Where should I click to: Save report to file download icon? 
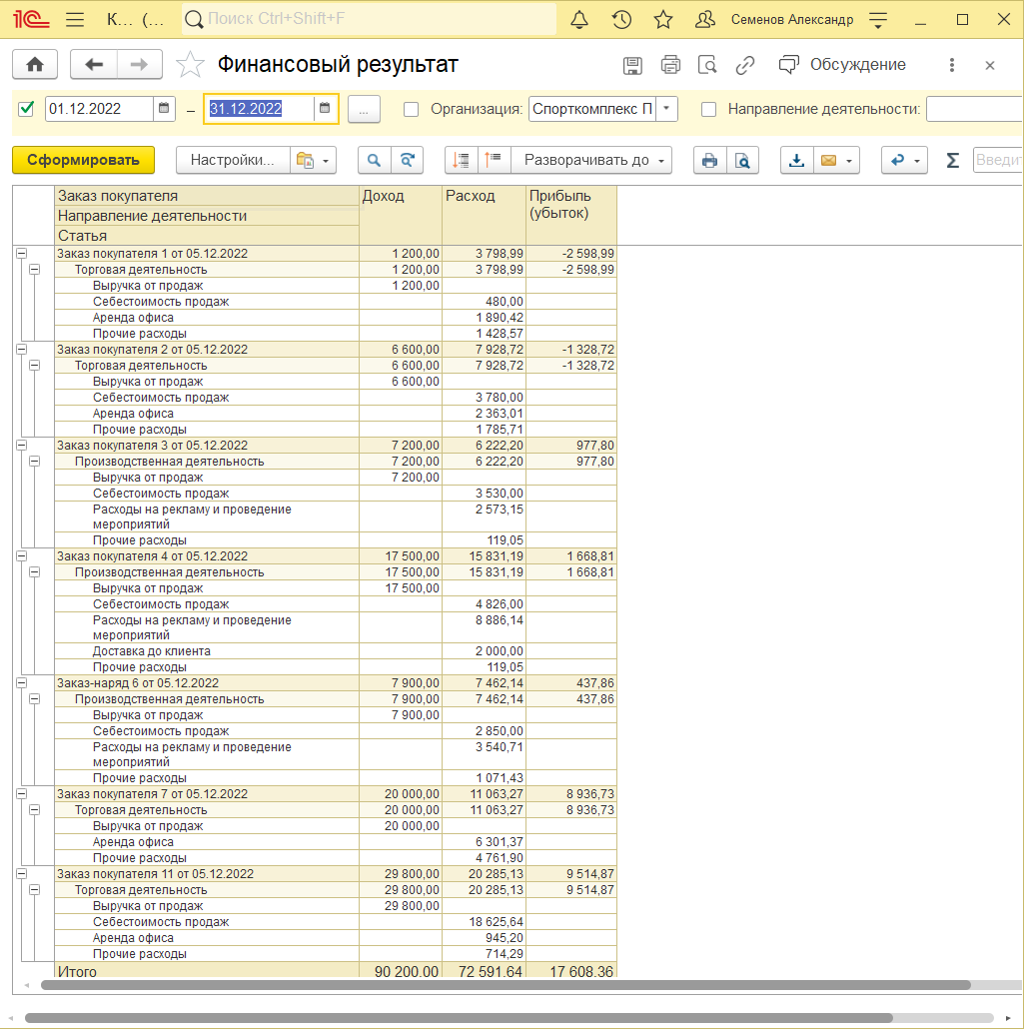click(x=796, y=160)
